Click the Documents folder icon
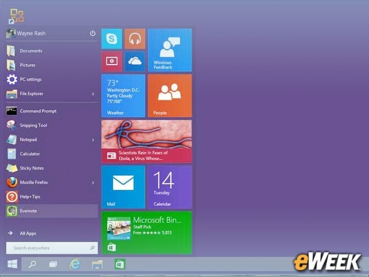This screenshot has height=277, width=369. 11,51
